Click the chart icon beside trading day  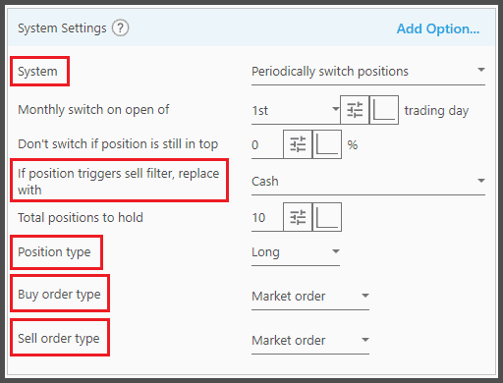[x=384, y=110]
